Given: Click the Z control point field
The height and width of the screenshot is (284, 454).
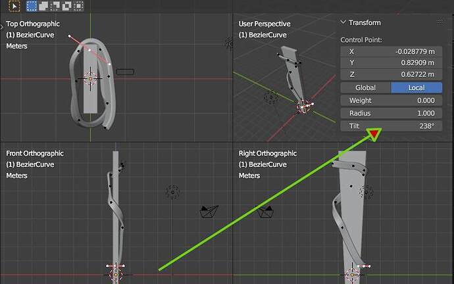Looking at the screenshot, I should (391, 74).
